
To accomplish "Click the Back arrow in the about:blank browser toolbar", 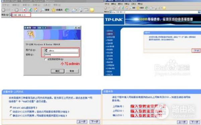I will pyautogui.click(x=4, y=10).
